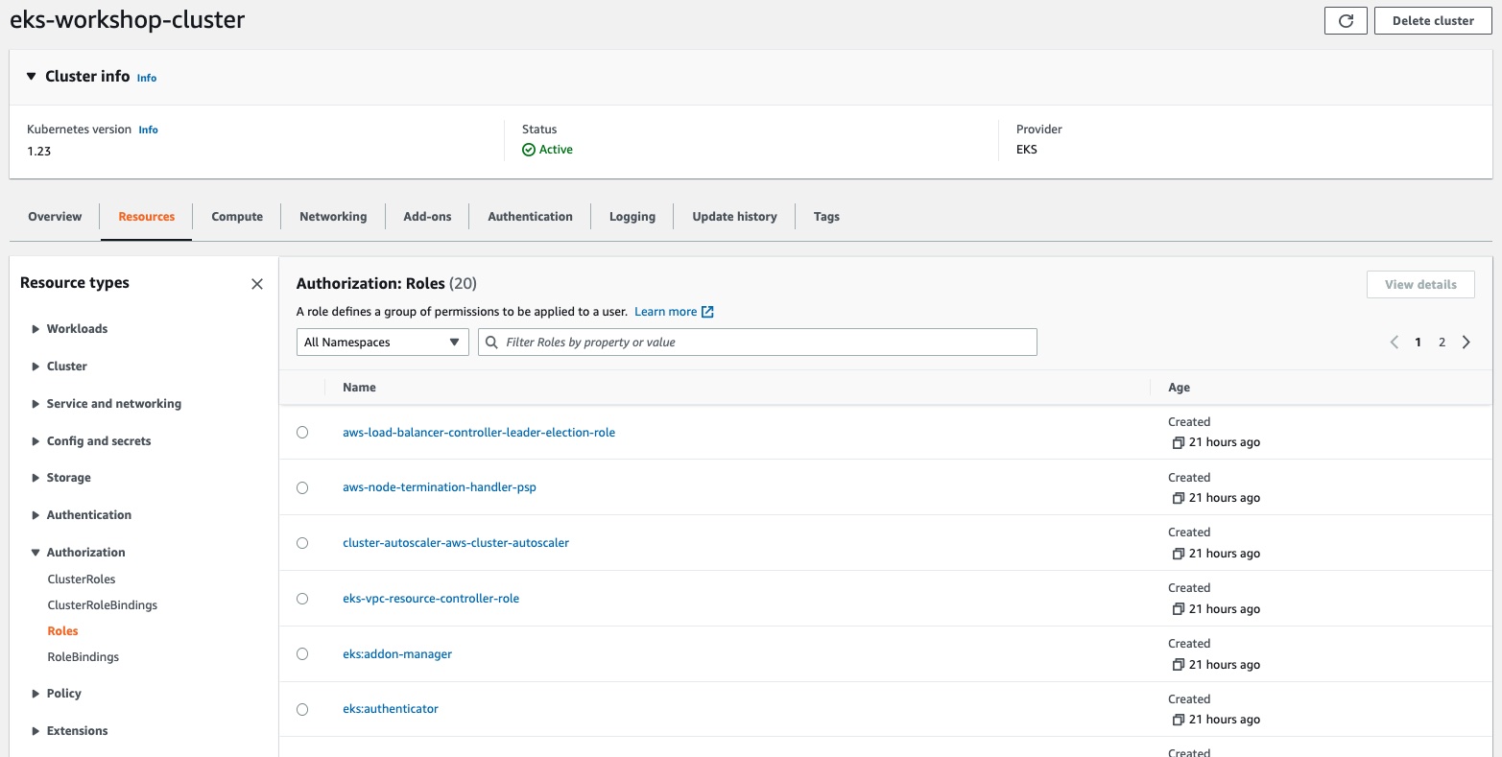The image size is (1502, 757).
Task: Click the refresh cluster icon button
Action: coord(1346,21)
